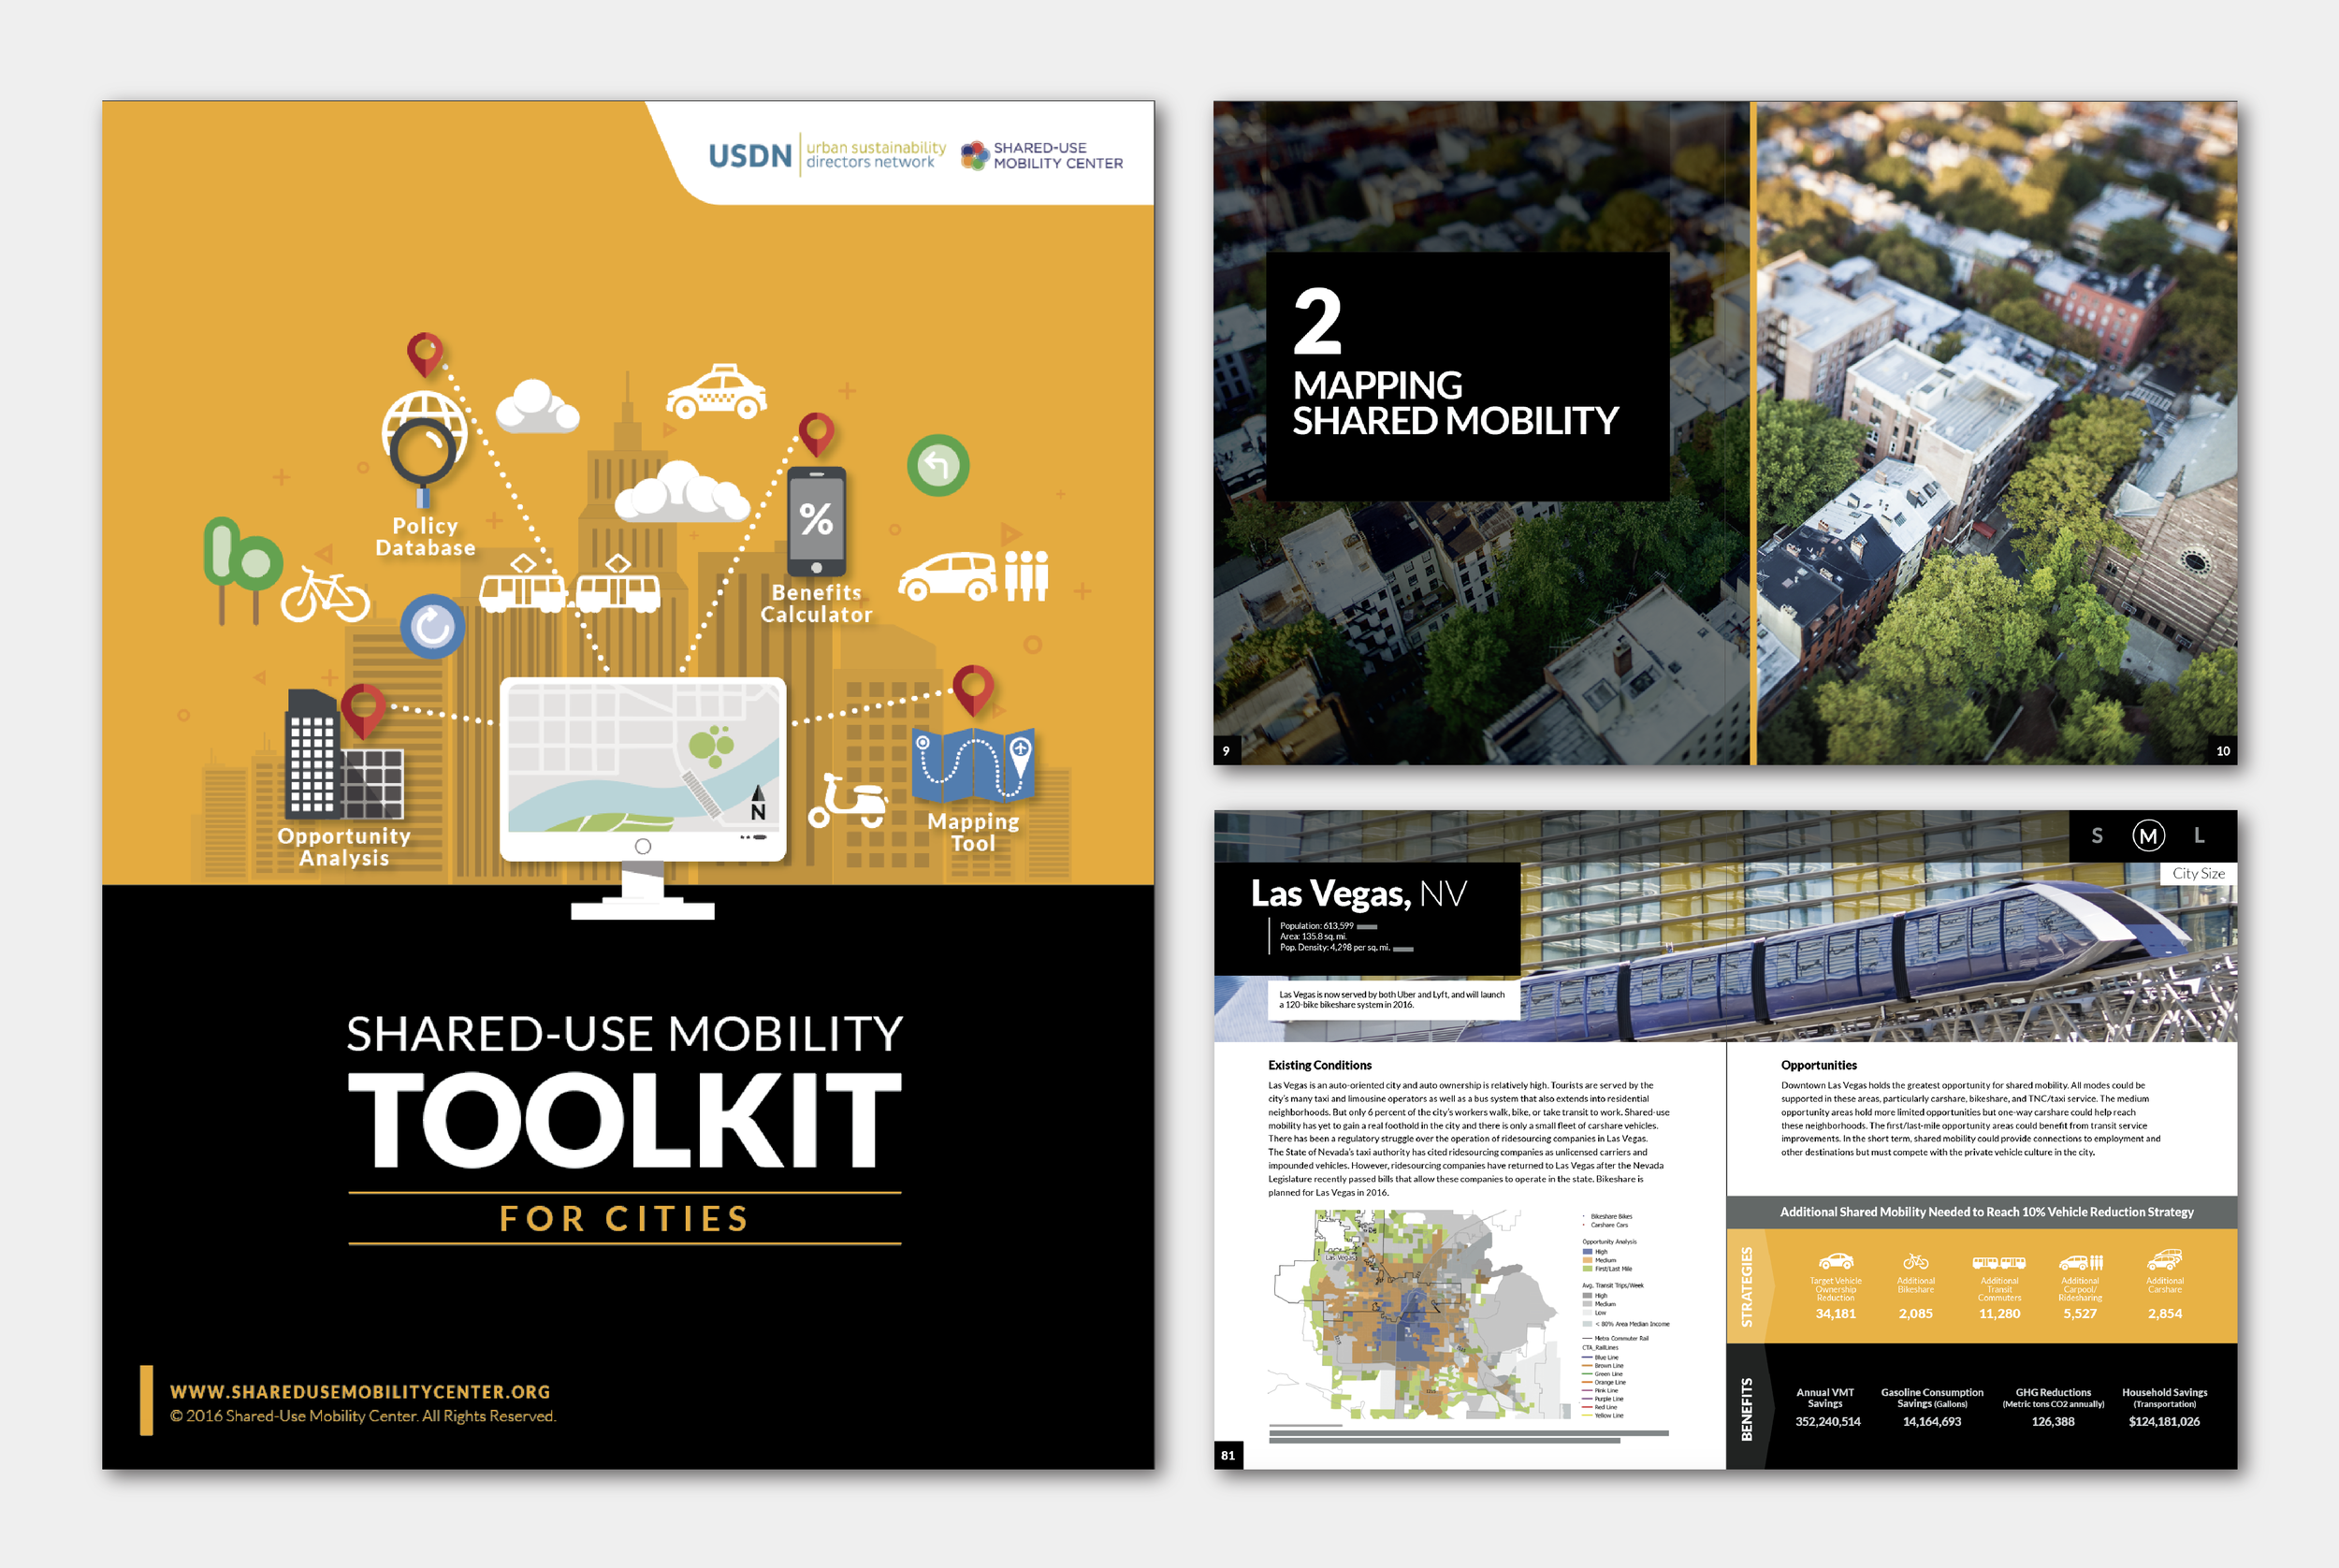Viewport: 2339px width, 1568px height.
Task: Click the red map pin above the globe
Action: click(425, 353)
